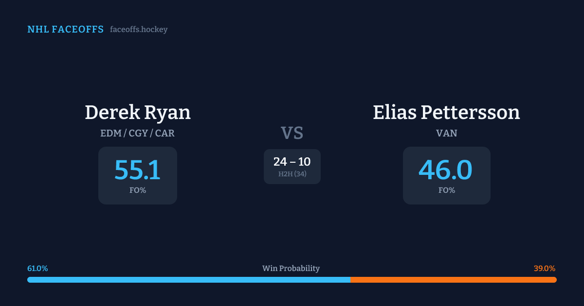
Task: Click the blue segment of probability bar
Action: click(x=189, y=280)
